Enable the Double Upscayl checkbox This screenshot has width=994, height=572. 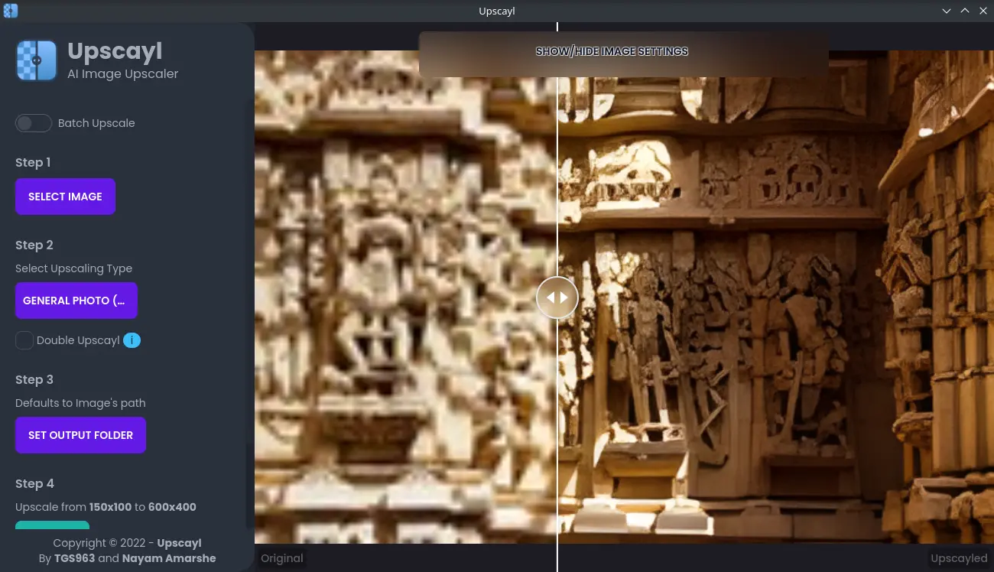[24, 340]
